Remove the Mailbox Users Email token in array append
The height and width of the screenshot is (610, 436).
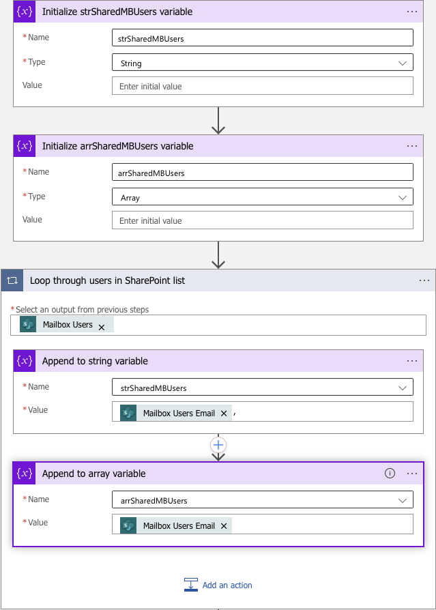click(x=224, y=525)
